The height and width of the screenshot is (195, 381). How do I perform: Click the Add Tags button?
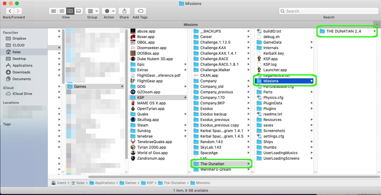point(140,11)
